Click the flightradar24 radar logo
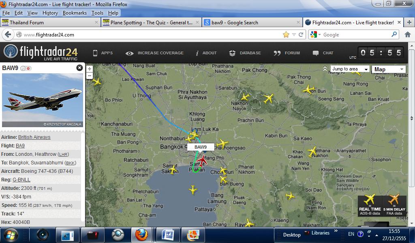Viewport: 415px width, 243px height. pos(11,51)
